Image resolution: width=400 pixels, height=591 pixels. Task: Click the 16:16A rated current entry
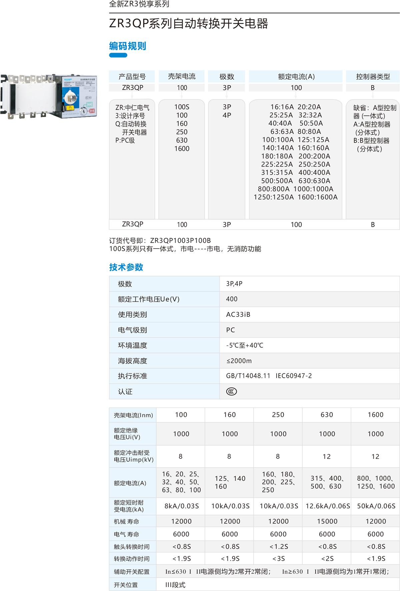pyautogui.click(x=282, y=107)
